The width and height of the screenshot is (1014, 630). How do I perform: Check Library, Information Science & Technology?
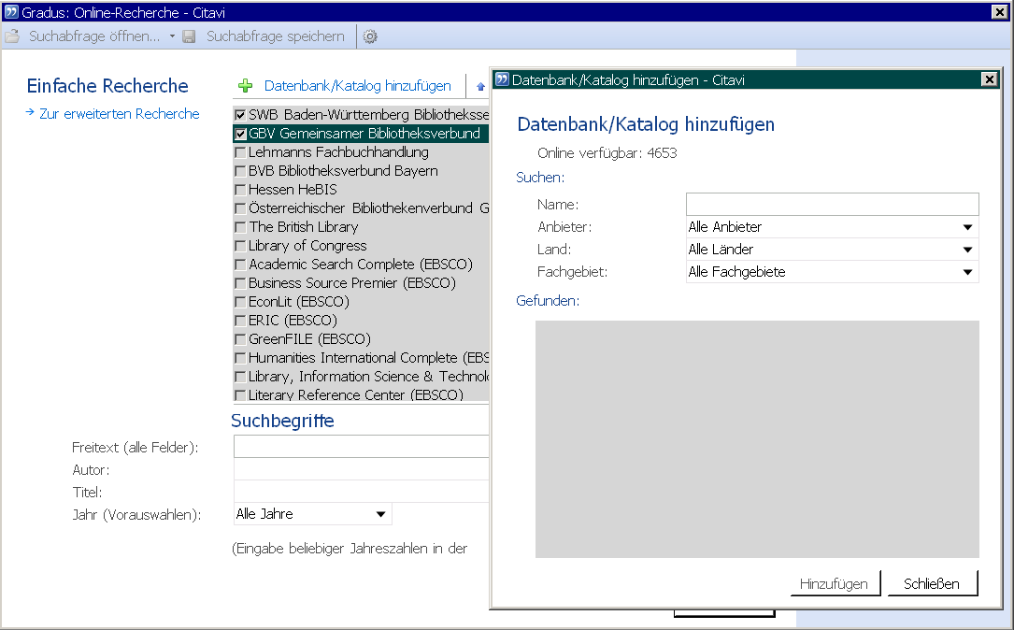pyautogui.click(x=240, y=377)
